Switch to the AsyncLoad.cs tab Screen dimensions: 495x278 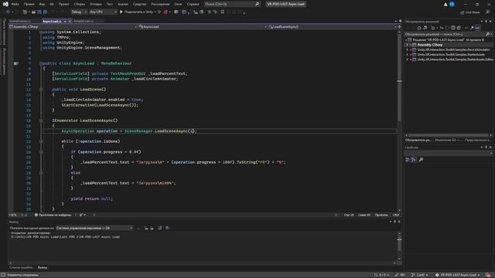coord(52,21)
